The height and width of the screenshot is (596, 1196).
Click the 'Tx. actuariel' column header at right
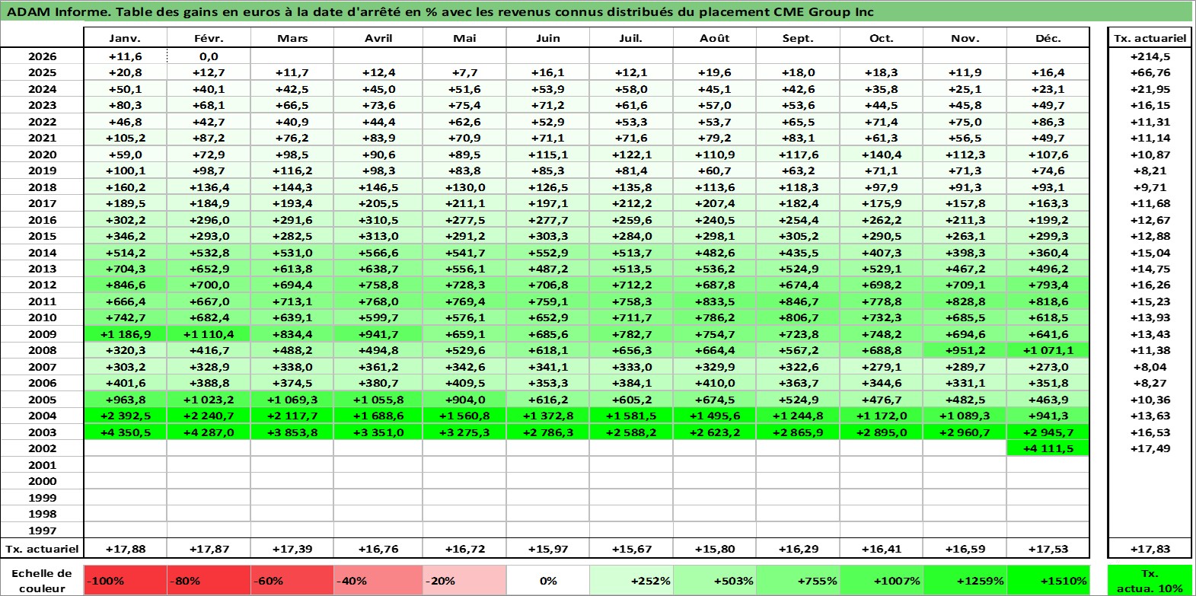(x=1150, y=38)
